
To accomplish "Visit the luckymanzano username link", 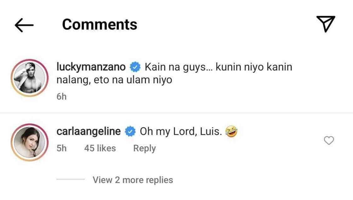I will coord(91,67).
